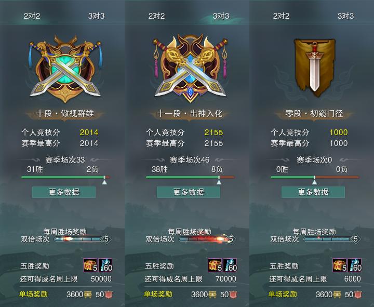The width and height of the screenshot is (374, 307).
Task: Click blue axe reward icon in right panel
Action: (x=355, y=265)
